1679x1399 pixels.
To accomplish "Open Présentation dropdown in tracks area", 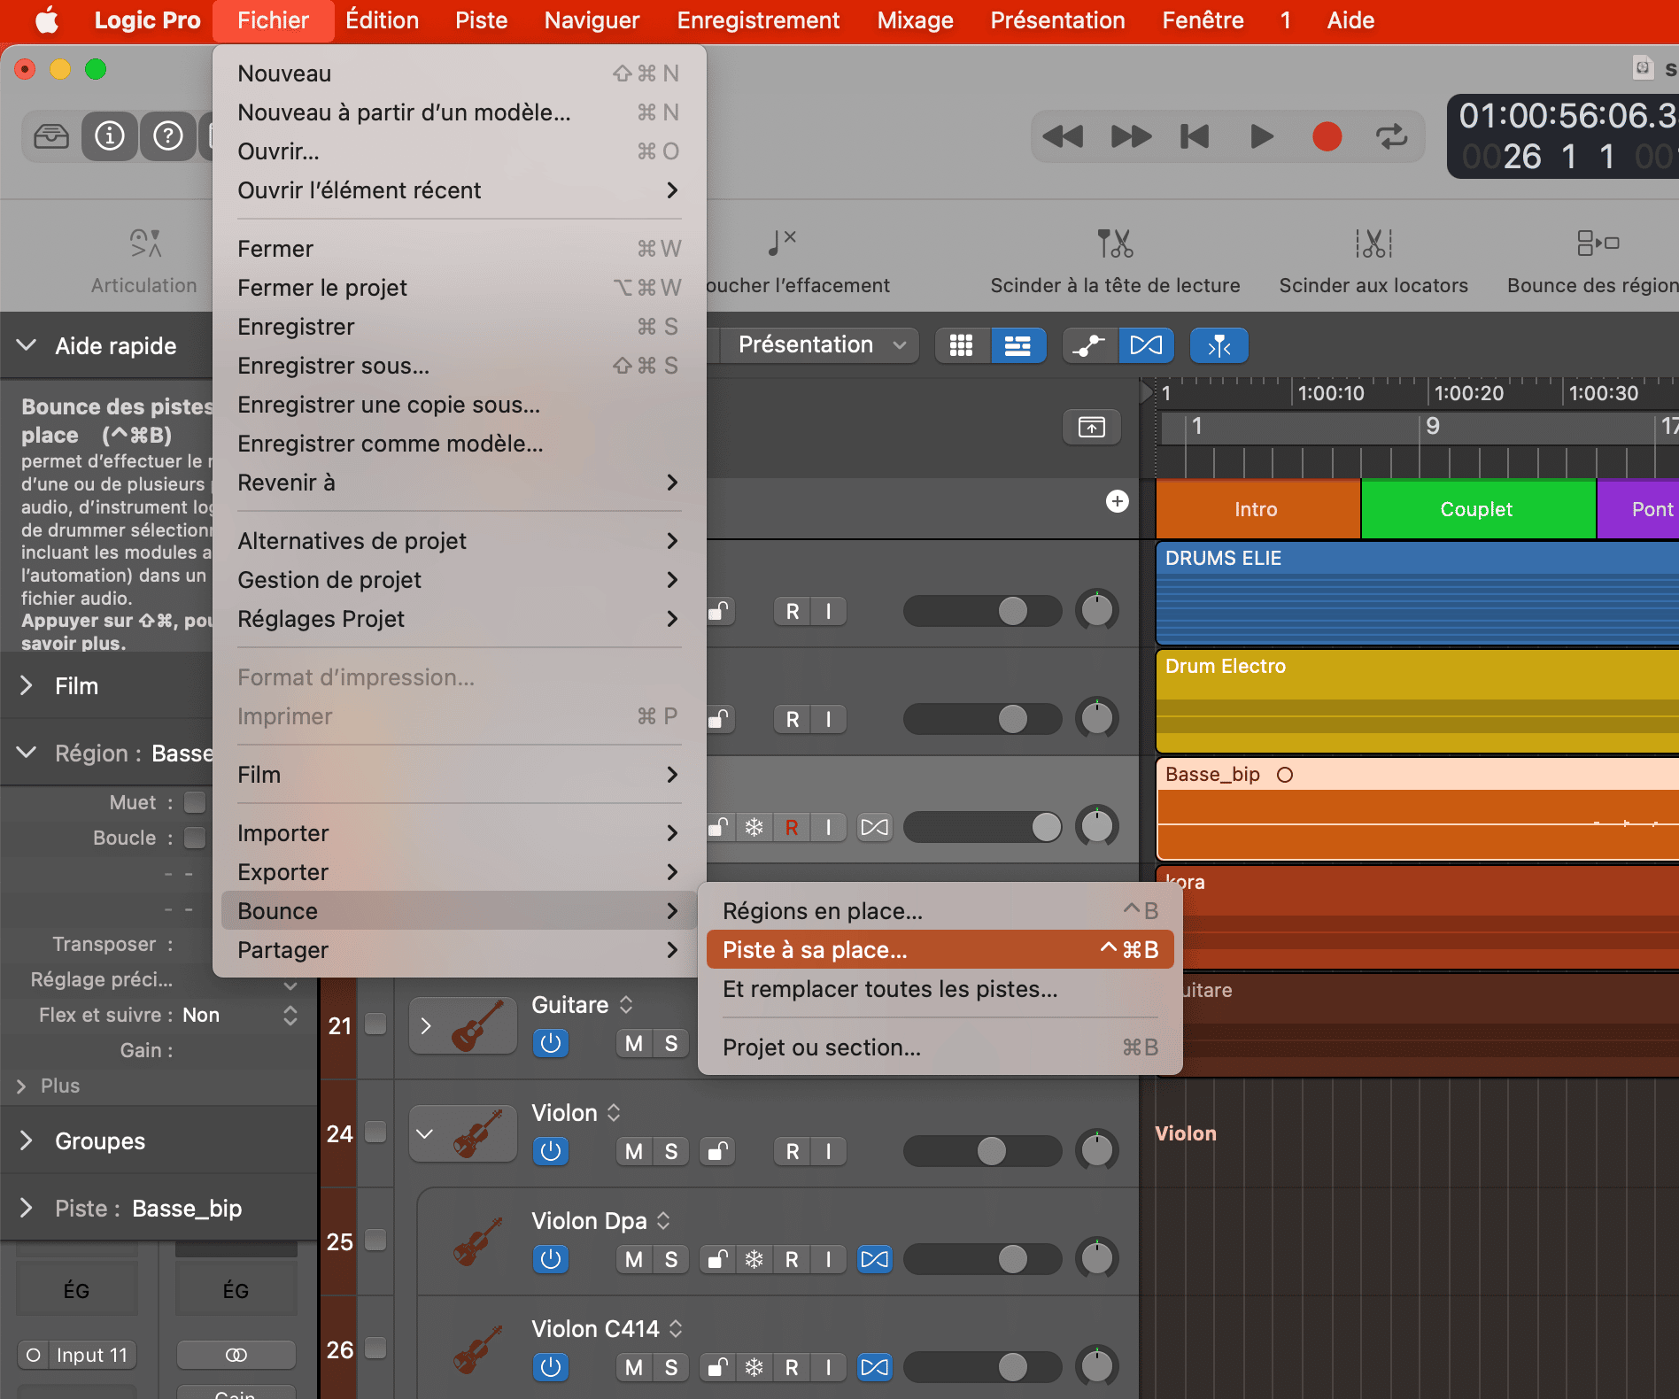I will [x=820, y=345].
